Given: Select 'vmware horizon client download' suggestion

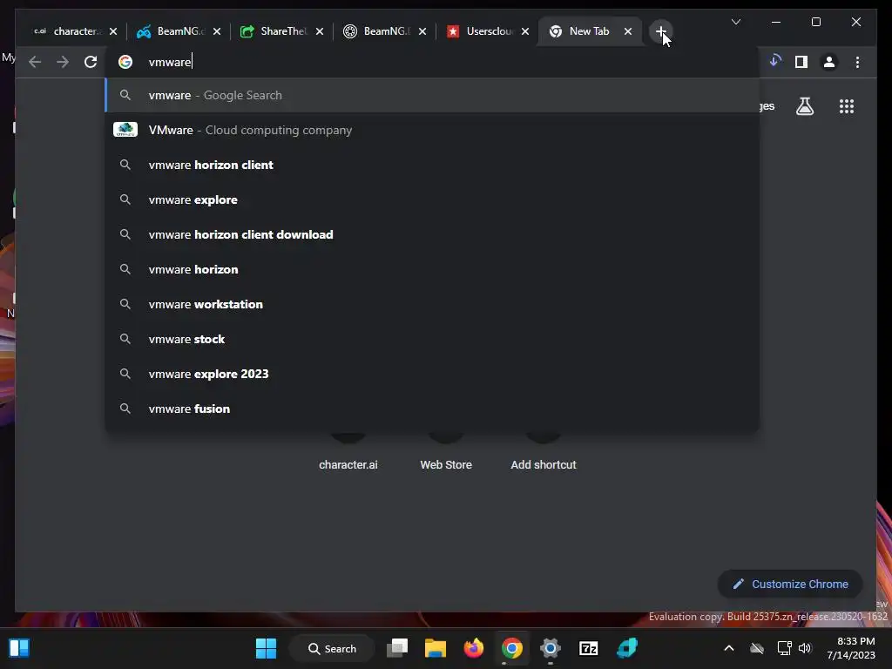Looking at the screenshot, I should pyautogui.click(x=432, y=234).
